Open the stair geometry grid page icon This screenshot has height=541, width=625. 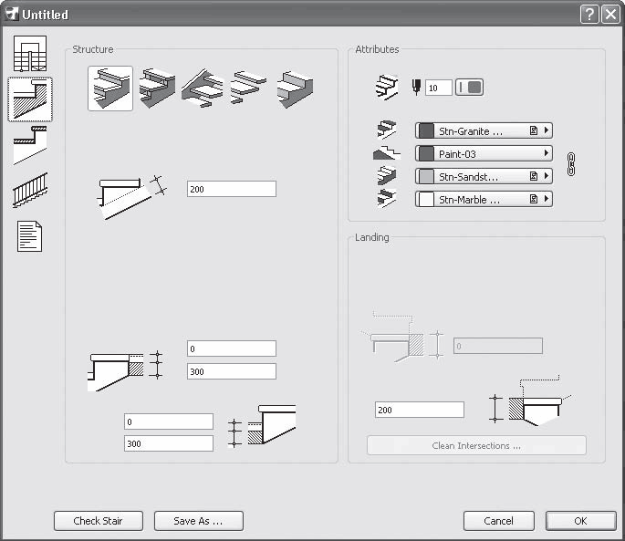tap(29, 55)
